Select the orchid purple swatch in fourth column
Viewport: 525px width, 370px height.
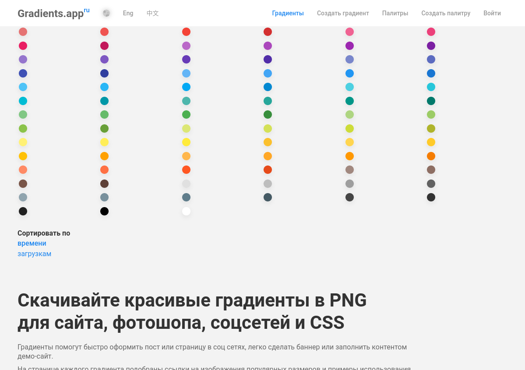[x=268, y=46]
